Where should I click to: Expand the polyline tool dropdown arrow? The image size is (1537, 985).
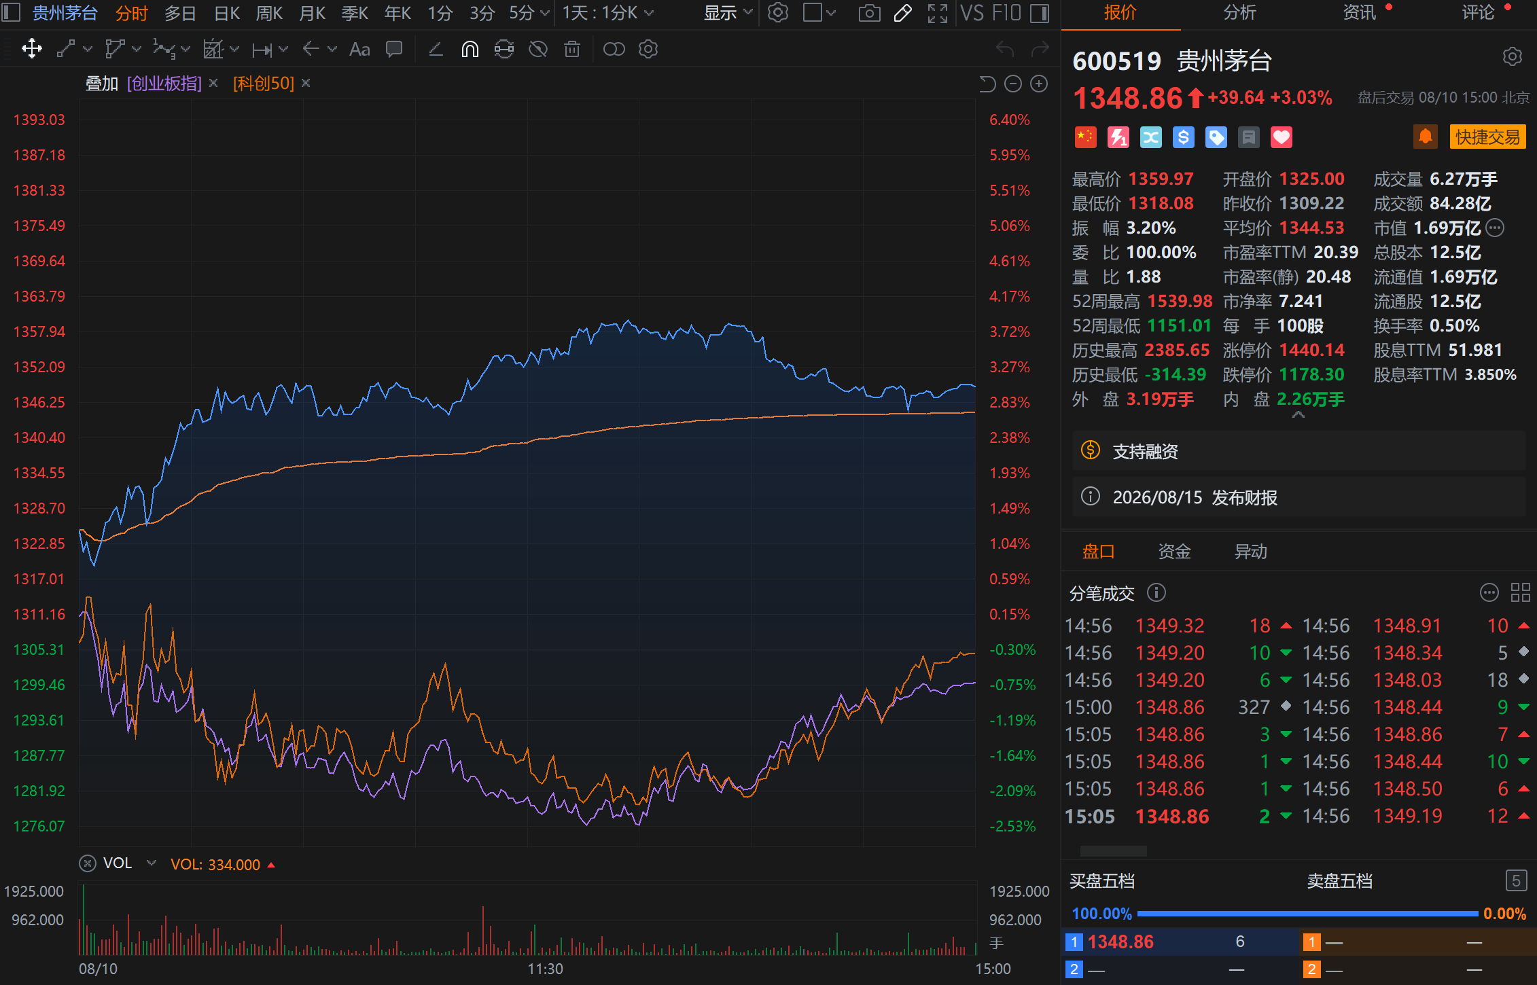[x=136, y=49]
